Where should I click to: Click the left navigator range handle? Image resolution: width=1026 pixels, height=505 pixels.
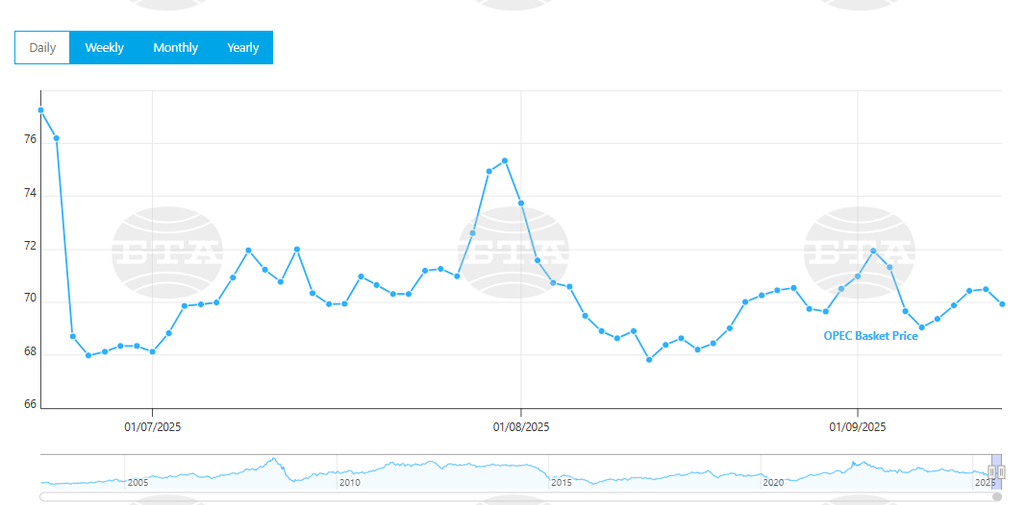click(991, 471)
